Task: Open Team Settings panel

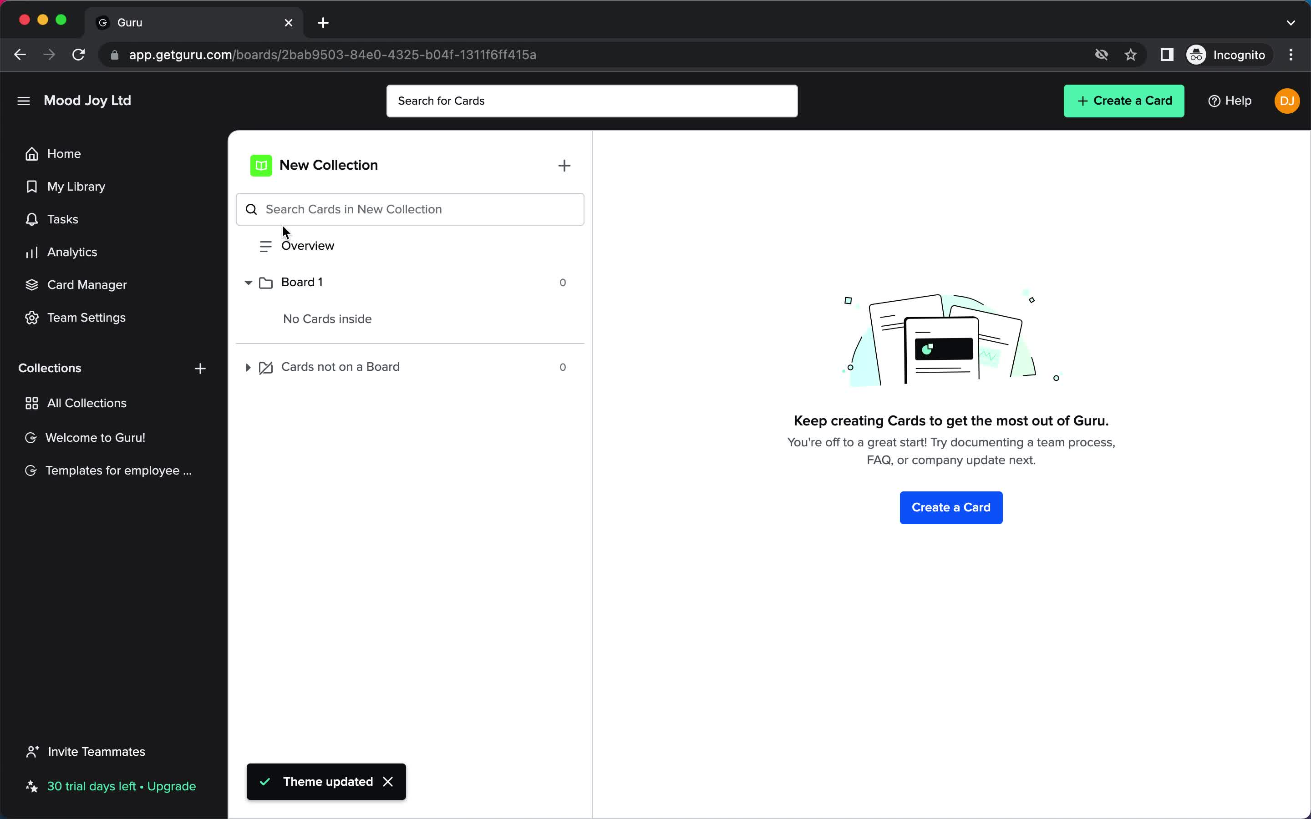Action: point(86,317)
